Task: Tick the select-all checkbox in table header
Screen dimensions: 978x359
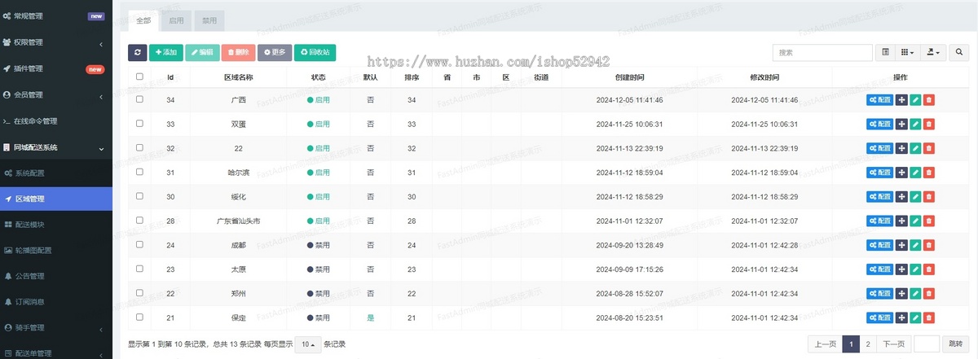Action: pos(139,77)
